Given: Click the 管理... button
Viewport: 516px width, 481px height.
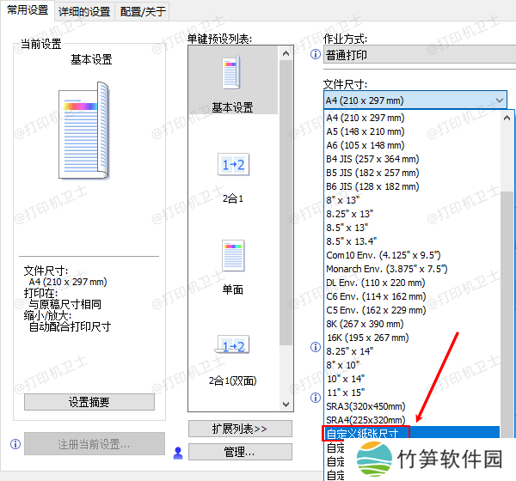Looking at the screenshot, I should point(232,451).
